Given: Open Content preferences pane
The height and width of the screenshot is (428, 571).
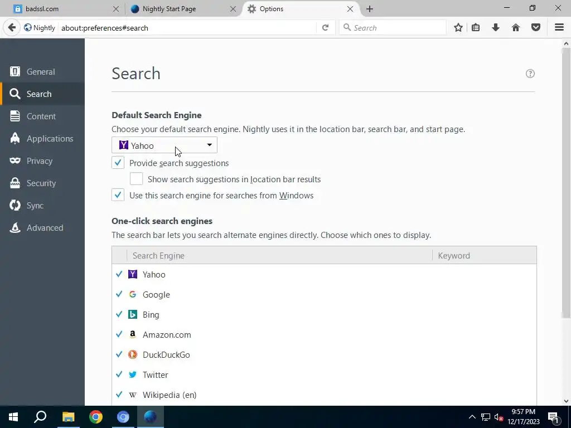Looking at the screenshot, I should click(42, 116).
